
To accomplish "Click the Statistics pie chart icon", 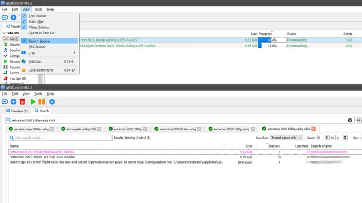I will pyautogui.click(x=24, y=61).
